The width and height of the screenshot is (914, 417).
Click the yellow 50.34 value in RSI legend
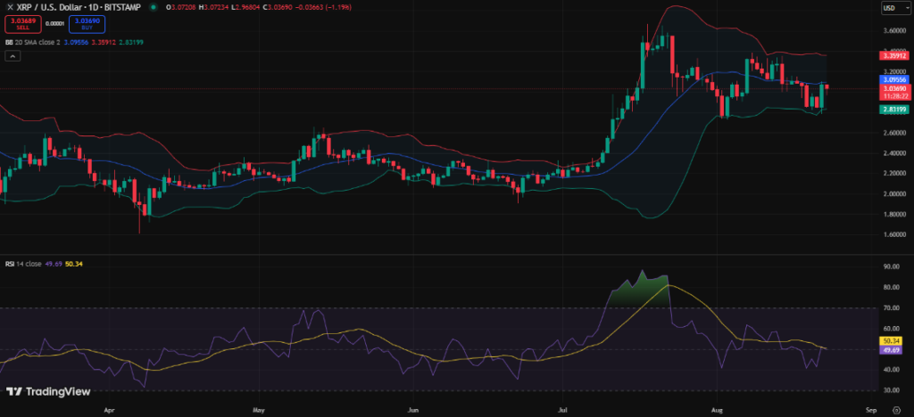[x=73, y=264]
